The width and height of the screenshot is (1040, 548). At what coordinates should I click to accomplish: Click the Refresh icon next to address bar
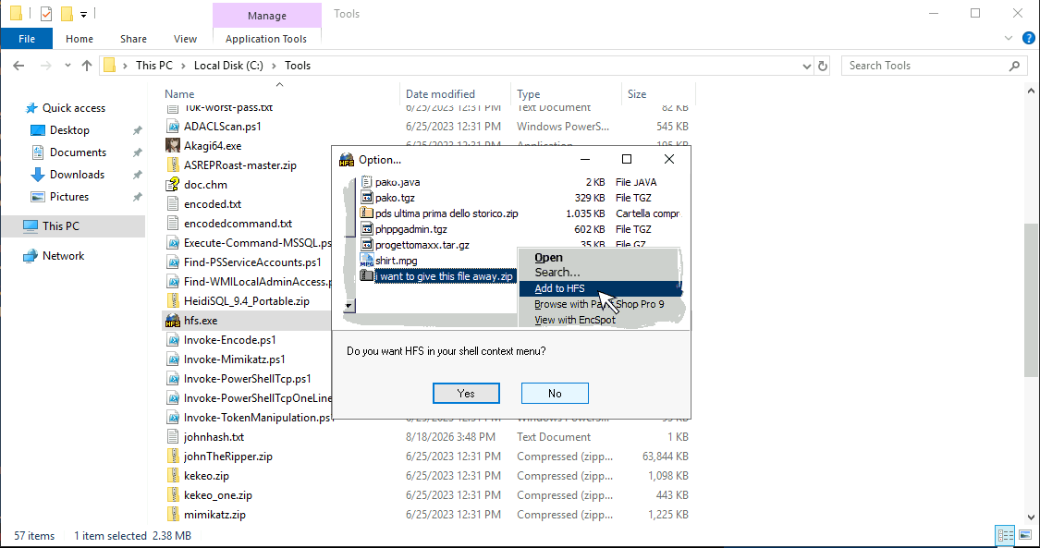(x=823, y=66)
